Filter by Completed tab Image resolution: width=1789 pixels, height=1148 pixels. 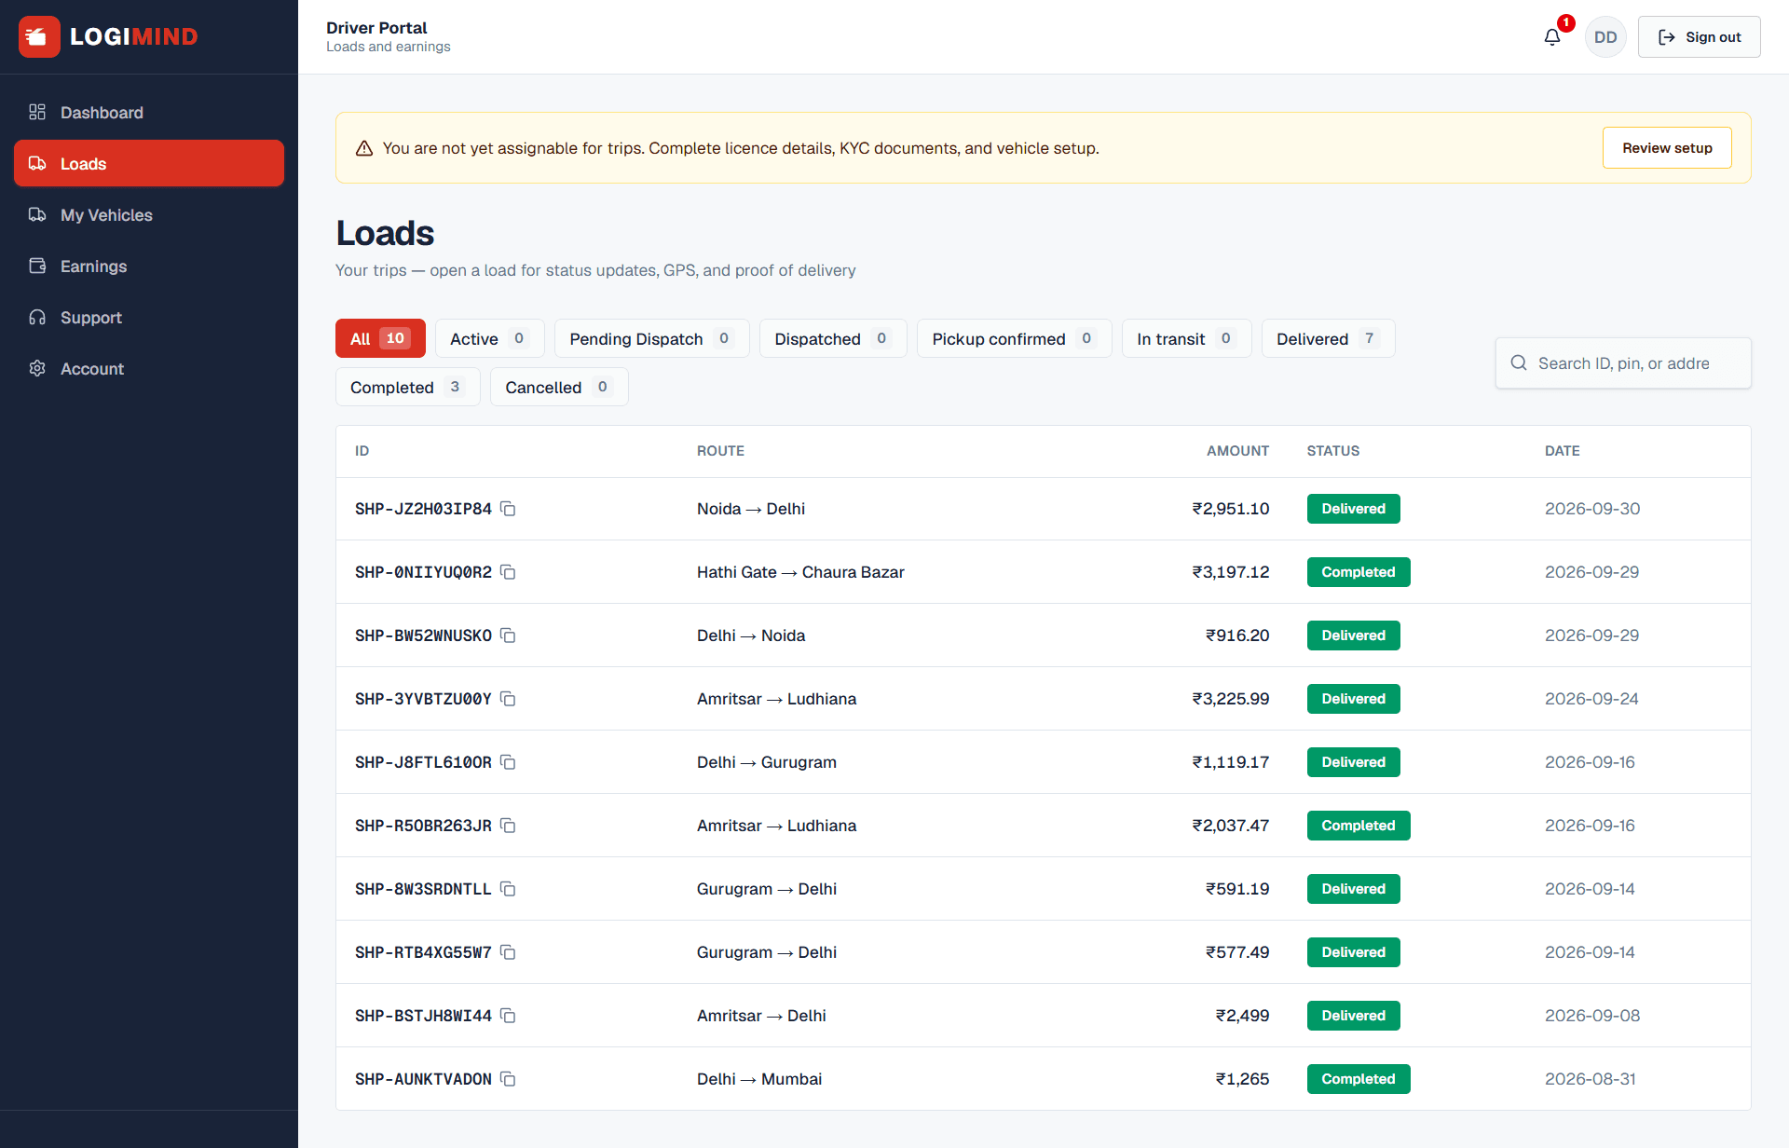point(407,387)
